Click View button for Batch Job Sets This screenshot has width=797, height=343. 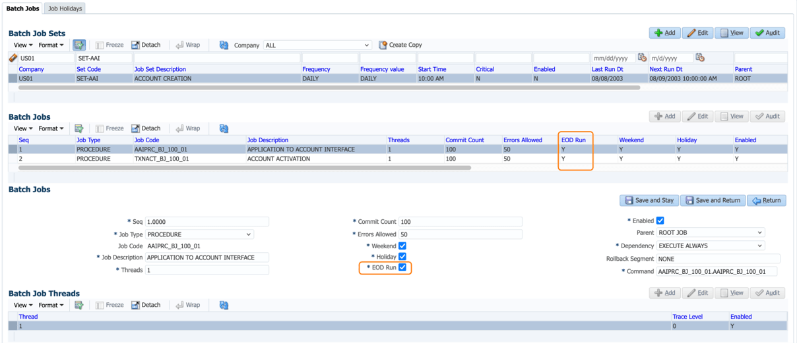tap(732, 32)
